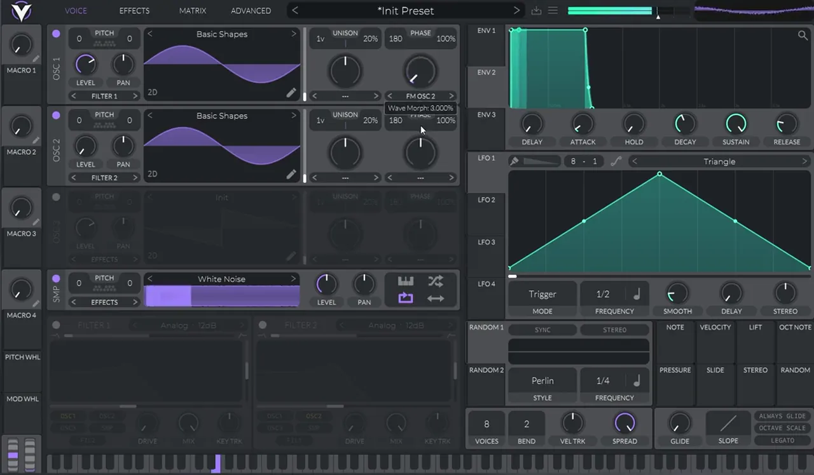Toggle the OCTAVE SCALE button
The height and width of the screenshot is (475, 814).
(x=782, y=428)
